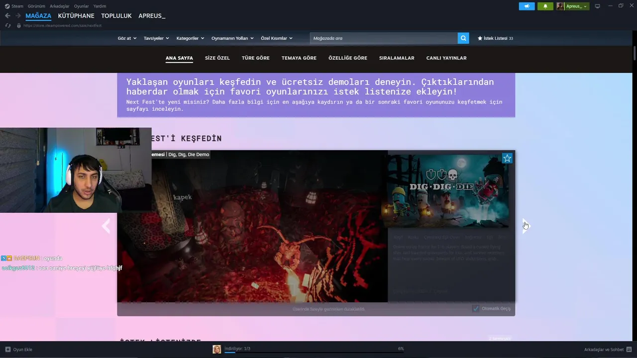Open the Yardım menu
This screenshot has width=637, height=358.
click(100, 6)
